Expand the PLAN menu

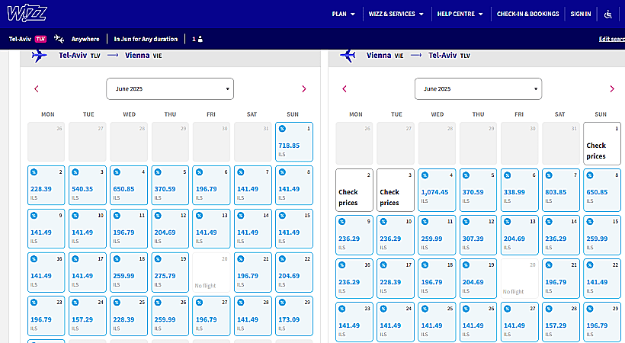pos(344,14)
